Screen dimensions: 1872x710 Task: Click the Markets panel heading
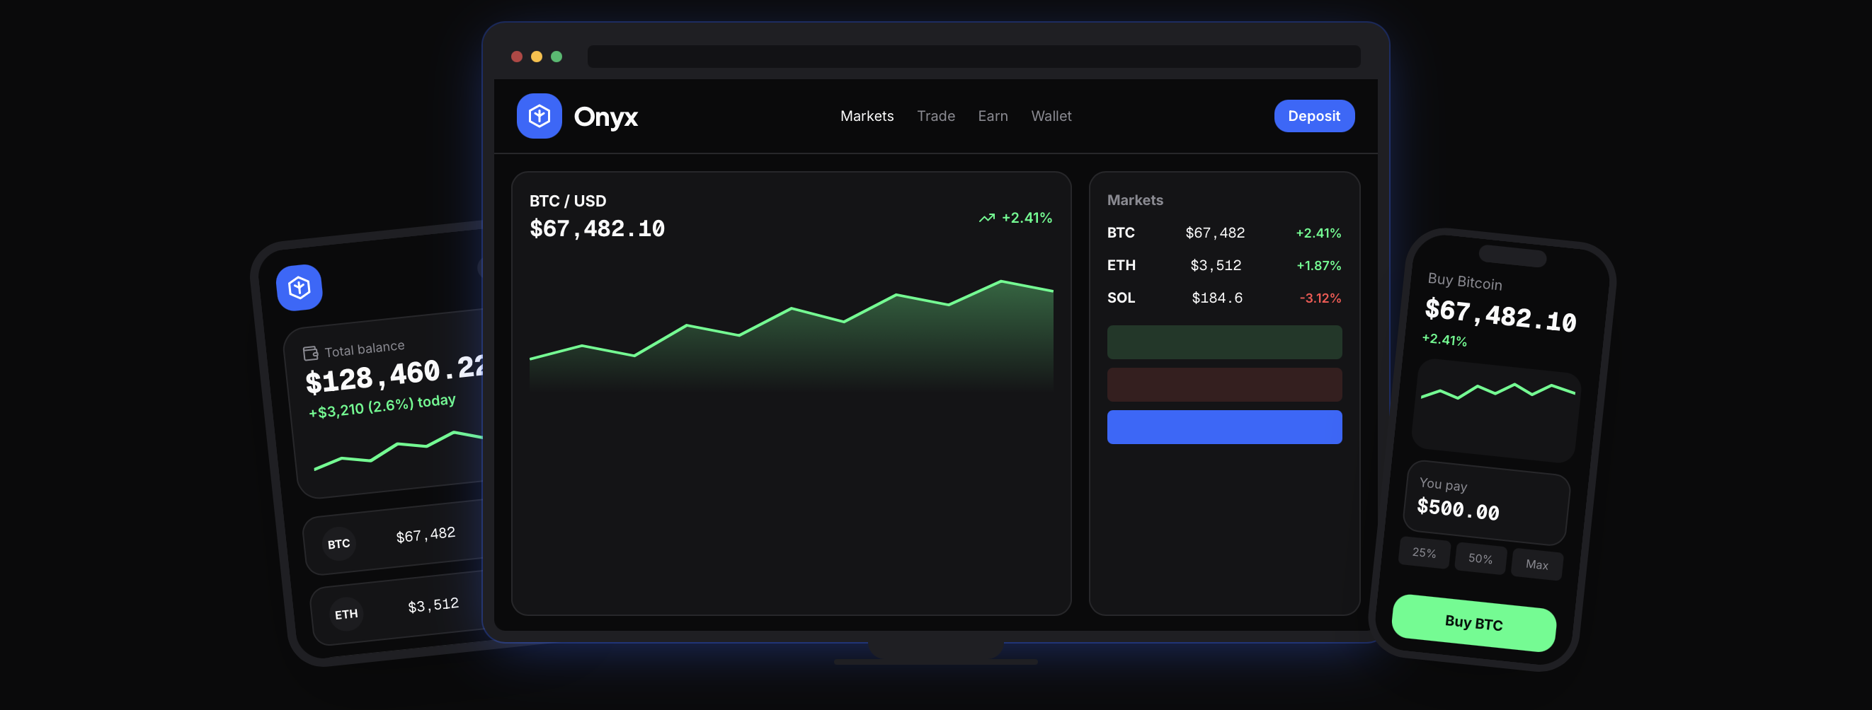[x=1134, y=200]
